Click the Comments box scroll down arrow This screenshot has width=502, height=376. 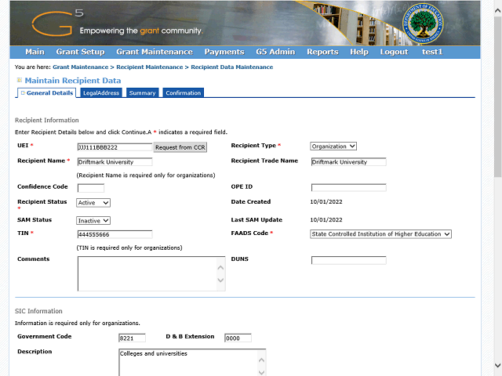(220, 280)
